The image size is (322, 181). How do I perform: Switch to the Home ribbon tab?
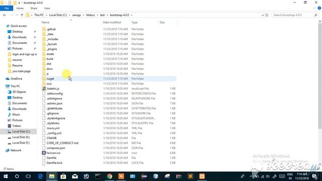click(x=20, y=8)
